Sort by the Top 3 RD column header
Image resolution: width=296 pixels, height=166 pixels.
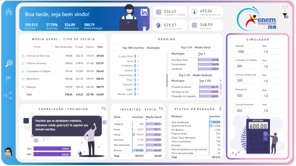[205, 81]
